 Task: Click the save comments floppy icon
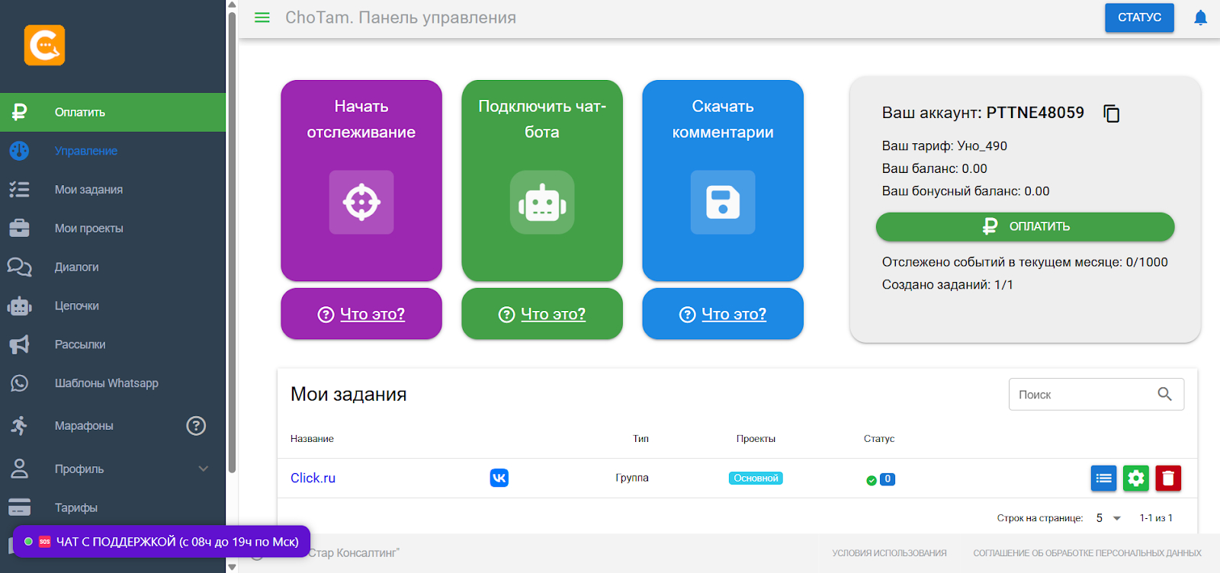(723, 202)
